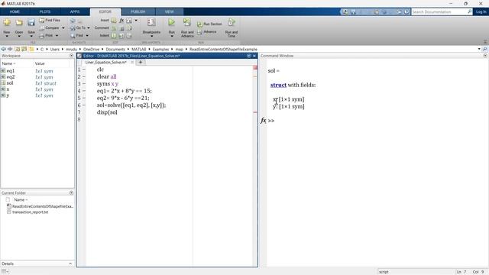Switch to the HOME tab
Image resolution: width=489 pixels, height=275 pixels.
coord(15,12)
